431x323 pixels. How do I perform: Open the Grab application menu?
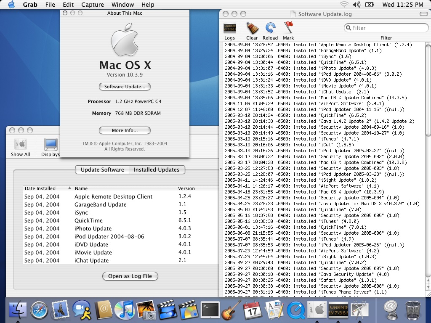30,5
